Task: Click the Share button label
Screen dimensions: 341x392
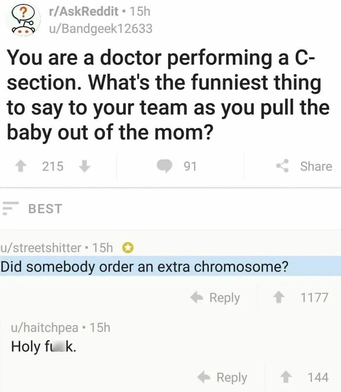Action: (x=316, y=166)
